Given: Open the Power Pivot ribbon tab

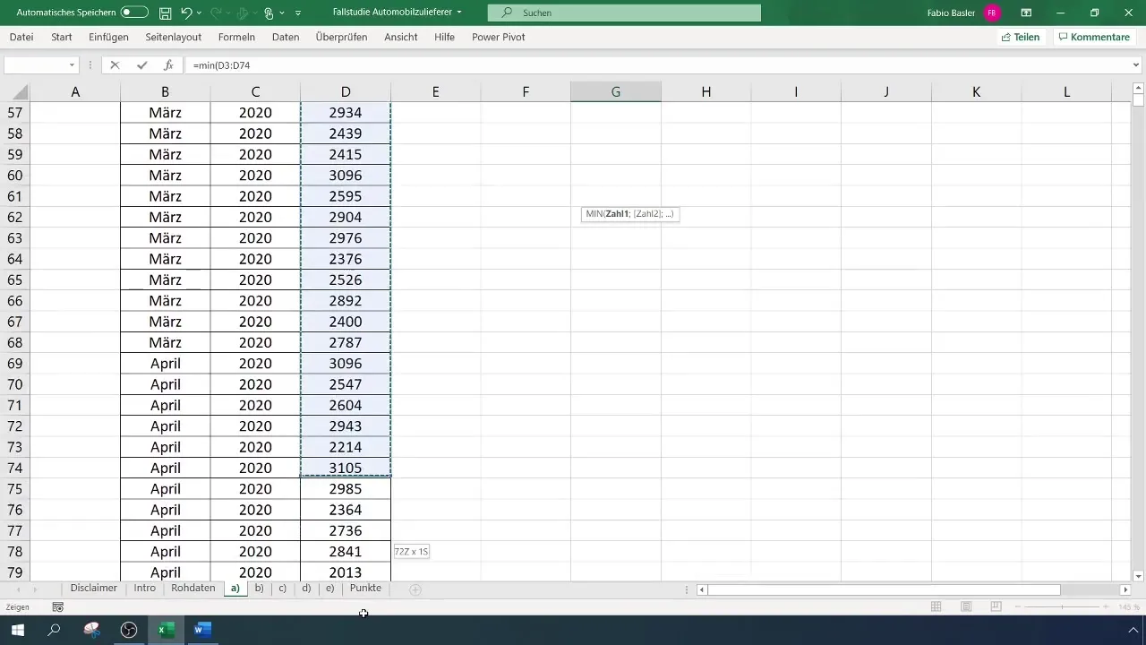Looking at the screenshot, I should coord(499,37).
